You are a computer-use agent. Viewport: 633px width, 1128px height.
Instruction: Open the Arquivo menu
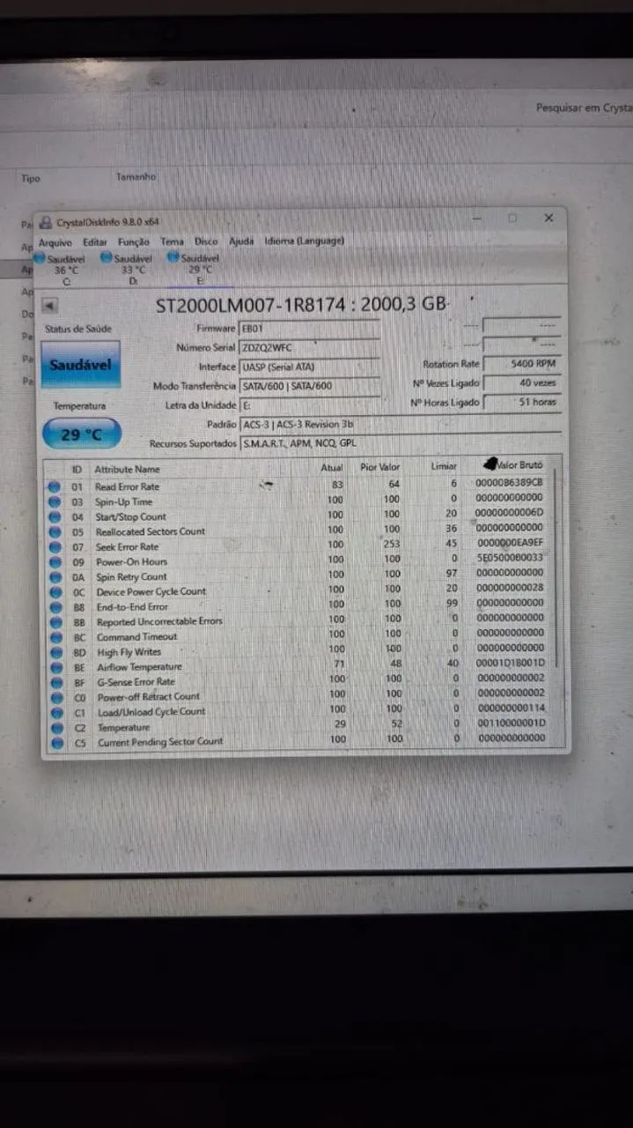pos(55,241)
